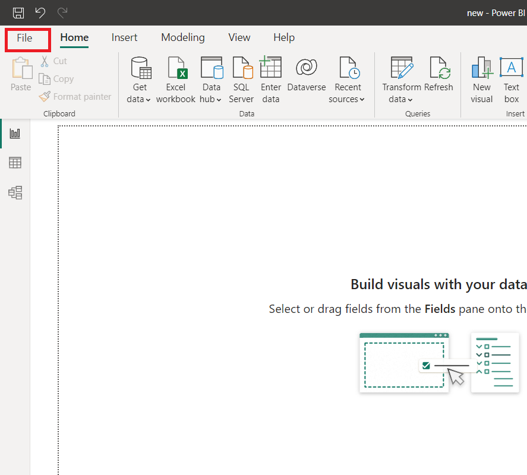Select Report view in left sidebar
This screenshot has height=475, width=527.
coord(15,133)
